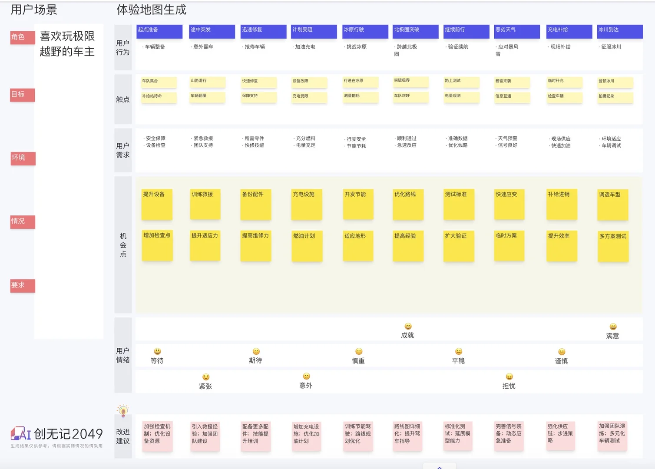This screenshot has width=655, height=469.
Task: Select the 优化路线 opportunity sticky note
Action: coord(408,204)
